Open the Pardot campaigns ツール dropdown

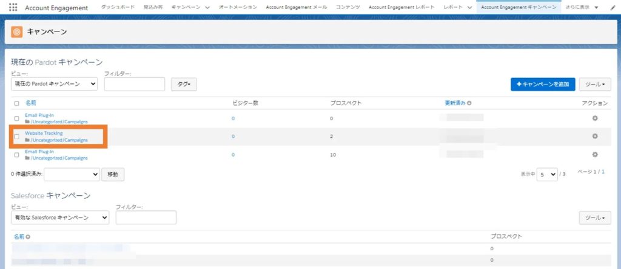pyautogui.click(x=595, y=84)
